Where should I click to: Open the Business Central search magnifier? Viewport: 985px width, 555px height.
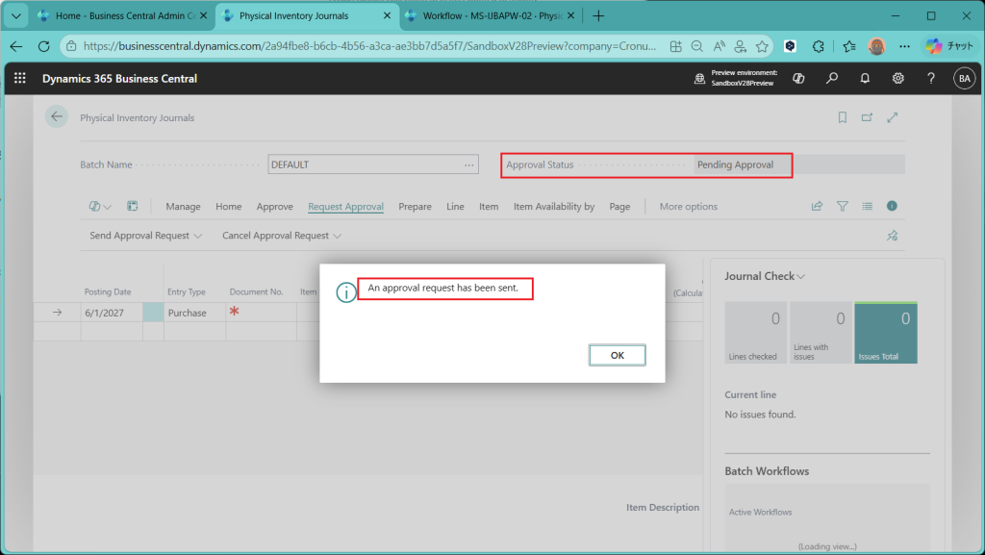(832, 79)
